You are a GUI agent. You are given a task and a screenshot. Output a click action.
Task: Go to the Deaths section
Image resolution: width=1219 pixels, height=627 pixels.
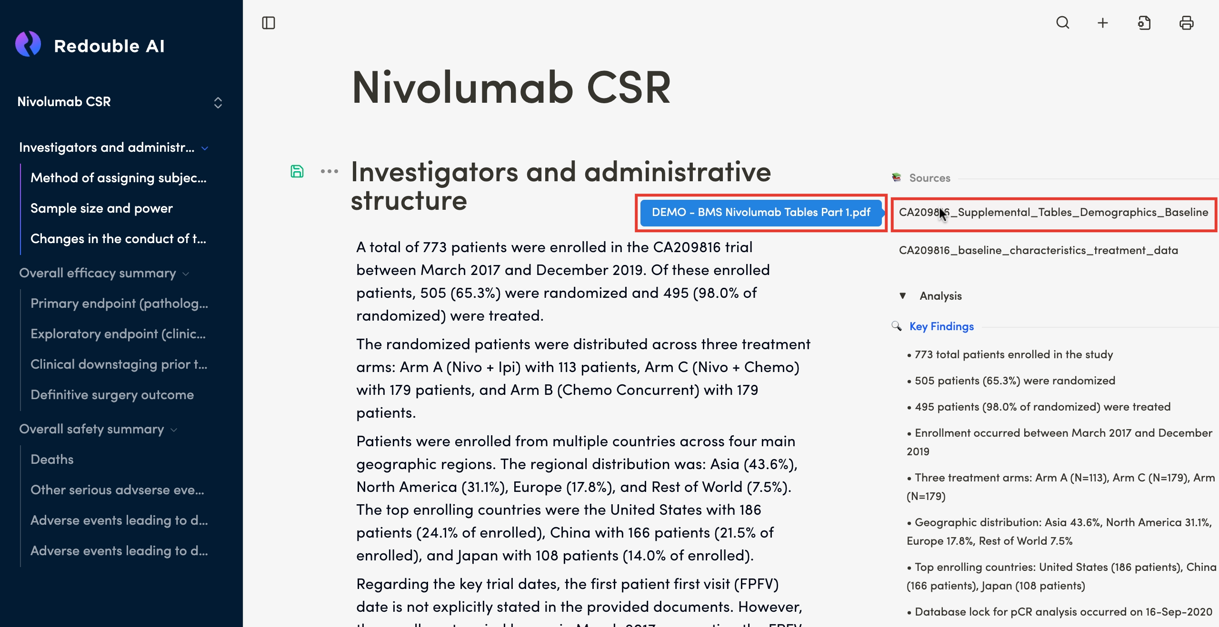pos(52,460)
